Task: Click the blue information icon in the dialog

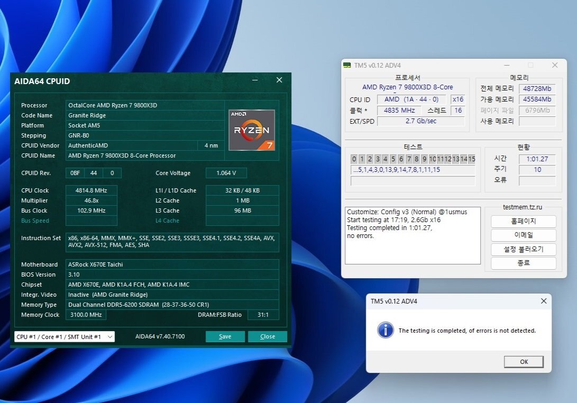Action: (x=385, y=330)
